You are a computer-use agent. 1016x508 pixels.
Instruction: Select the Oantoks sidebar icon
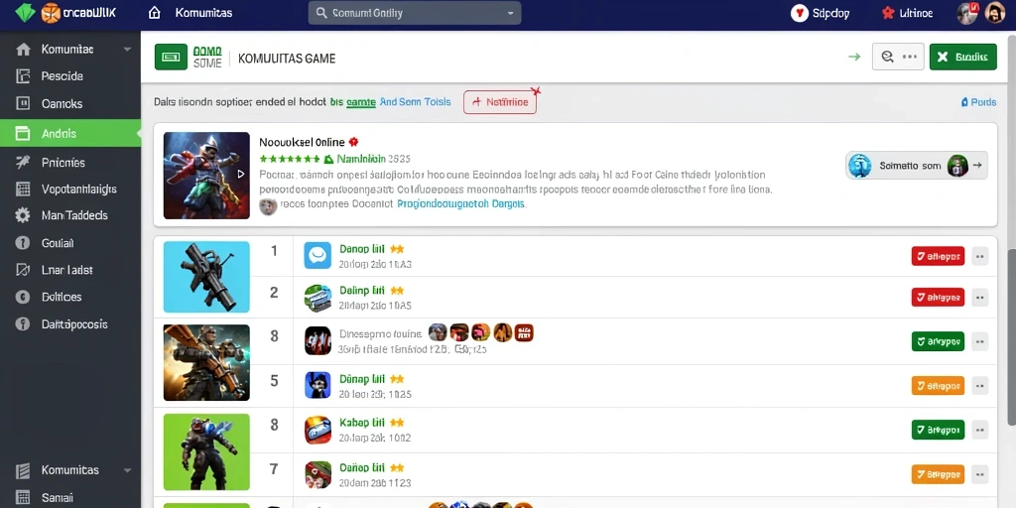tap(23, 103)
